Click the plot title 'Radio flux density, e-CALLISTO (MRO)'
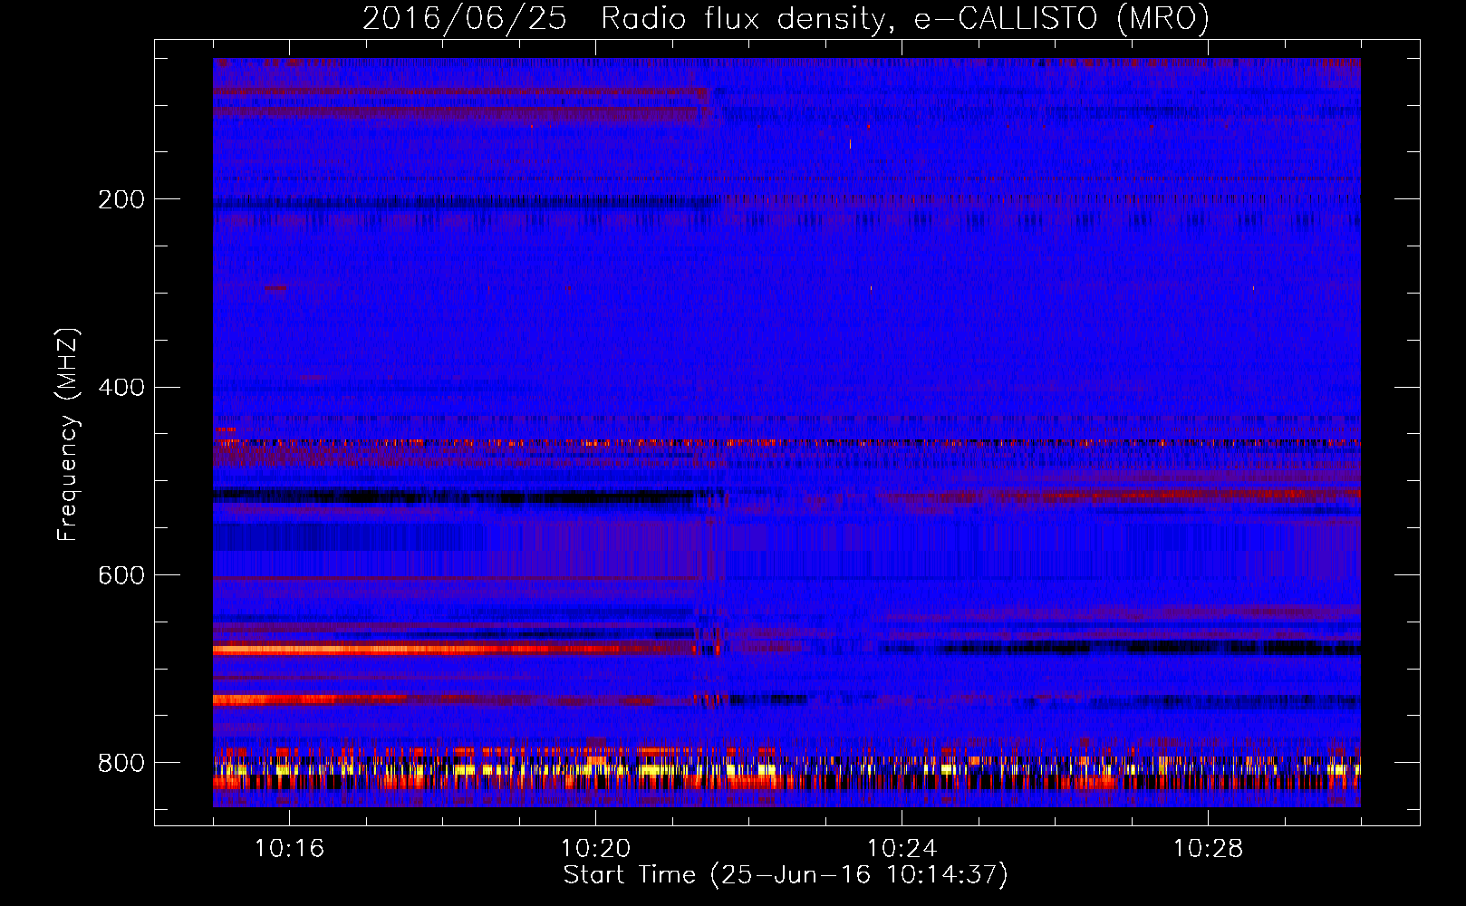The width and height of the screenshot is (1466, 906). (905, 19)
